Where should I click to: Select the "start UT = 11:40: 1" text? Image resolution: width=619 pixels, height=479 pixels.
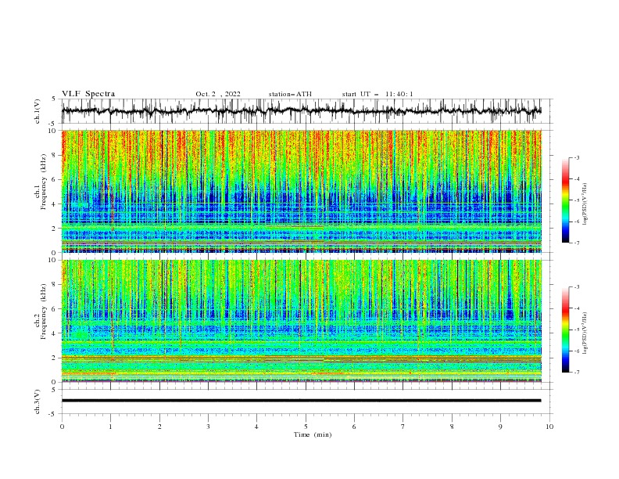pyautogui.click(x=377, y=94)
